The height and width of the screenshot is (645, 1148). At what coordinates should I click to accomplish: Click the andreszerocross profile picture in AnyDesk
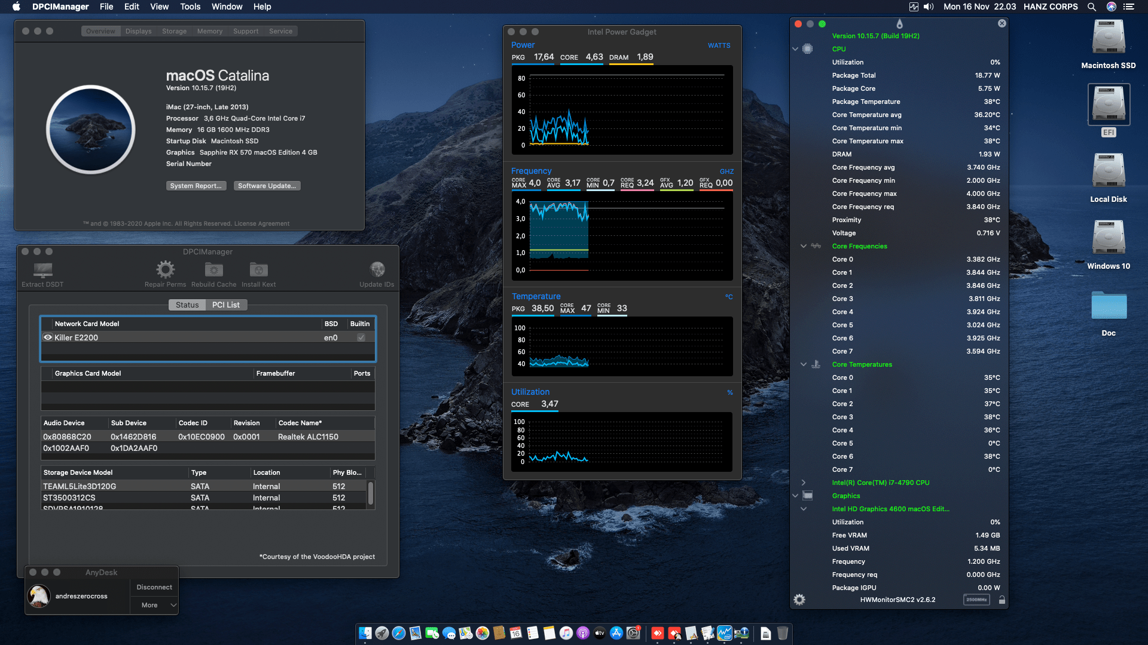coord(39,595)
